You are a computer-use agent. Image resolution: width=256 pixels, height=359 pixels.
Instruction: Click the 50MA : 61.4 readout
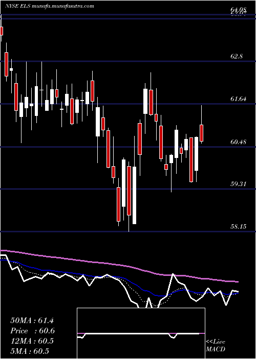click(x=32, y=321)
